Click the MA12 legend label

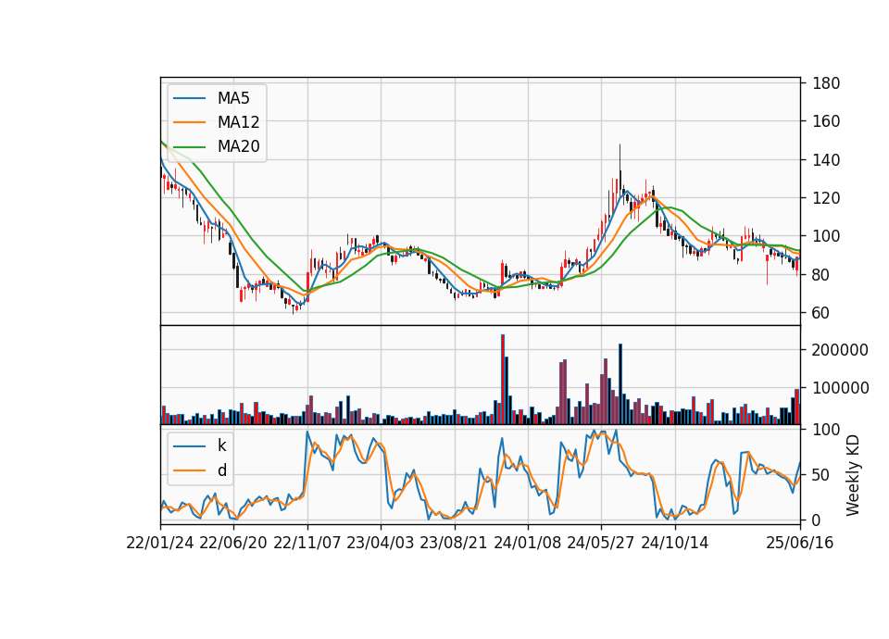(238, 122)
